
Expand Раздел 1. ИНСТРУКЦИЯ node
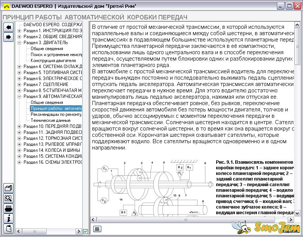tap(19, 31)
